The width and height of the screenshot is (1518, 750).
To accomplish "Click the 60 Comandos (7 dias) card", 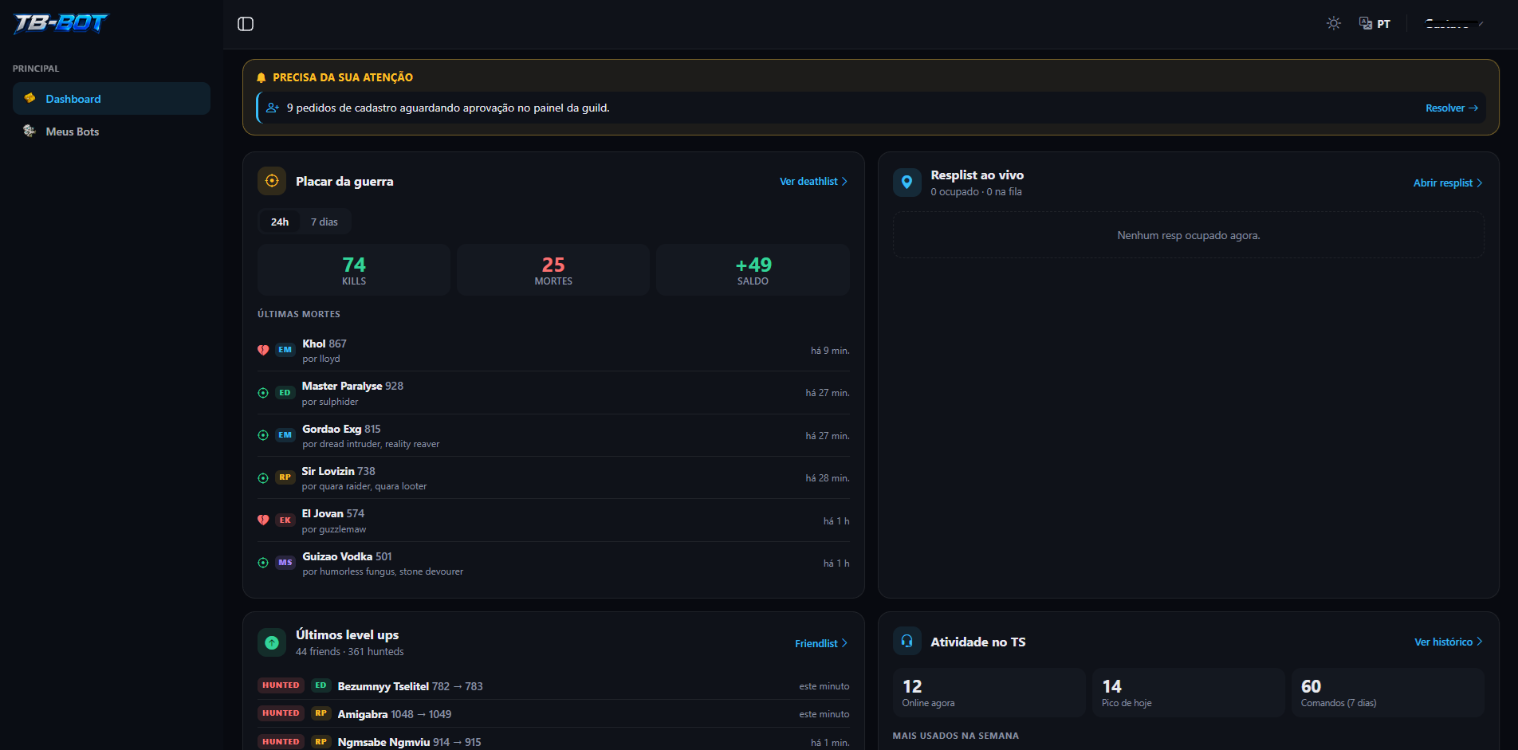I will (1388, 693).
